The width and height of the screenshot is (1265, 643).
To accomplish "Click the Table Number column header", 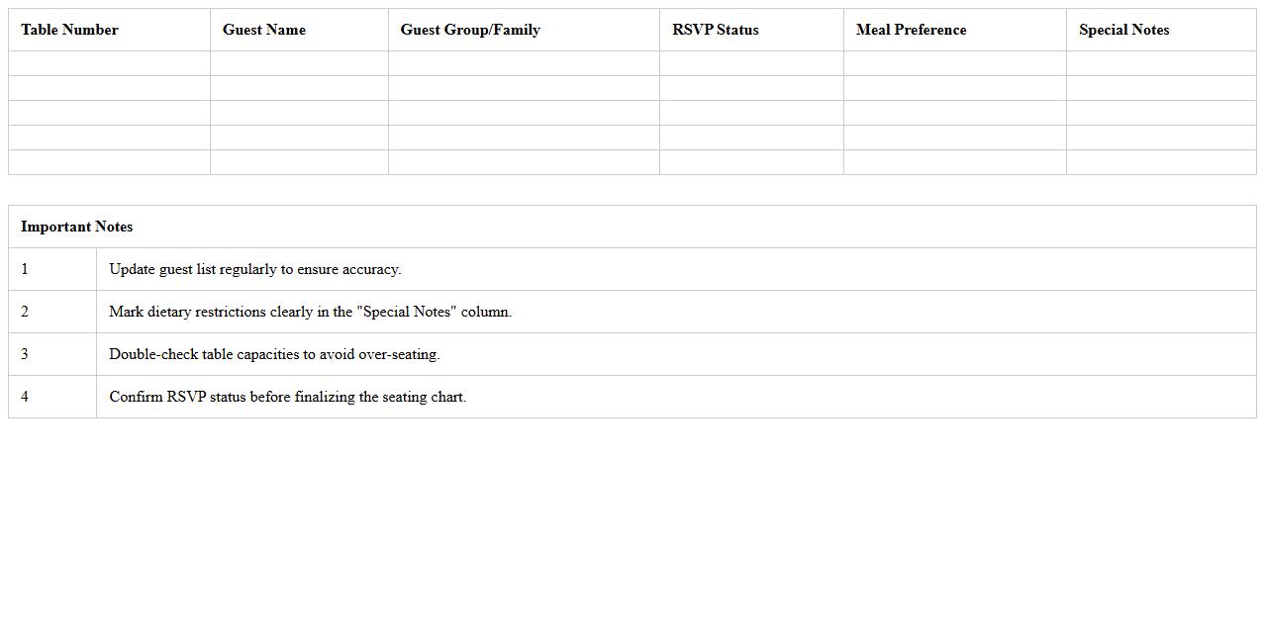I will pos(69,30).
